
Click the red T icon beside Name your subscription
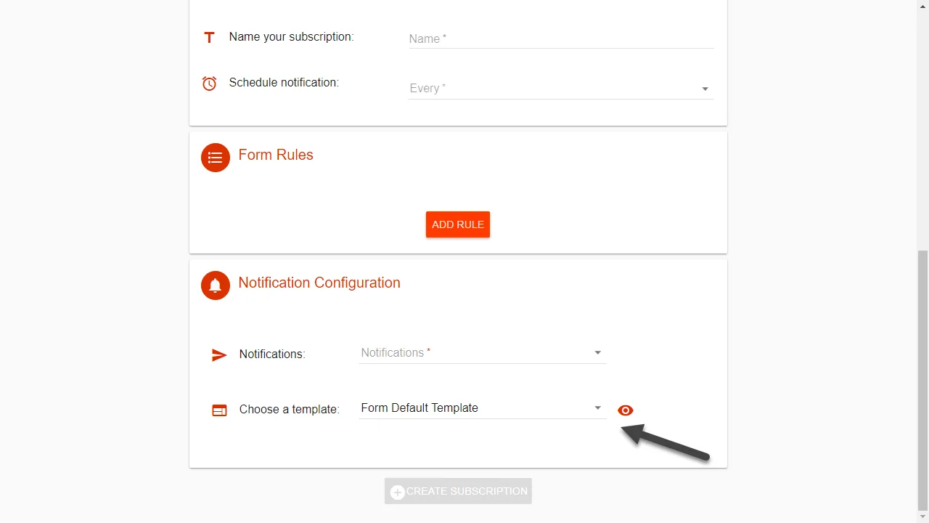click(x=209, y=37)
